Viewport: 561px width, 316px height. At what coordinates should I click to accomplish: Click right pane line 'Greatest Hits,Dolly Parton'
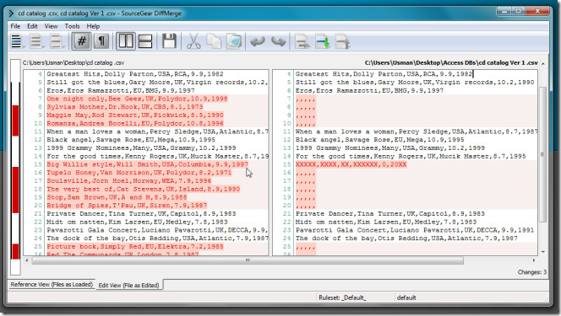coord(384,74)
